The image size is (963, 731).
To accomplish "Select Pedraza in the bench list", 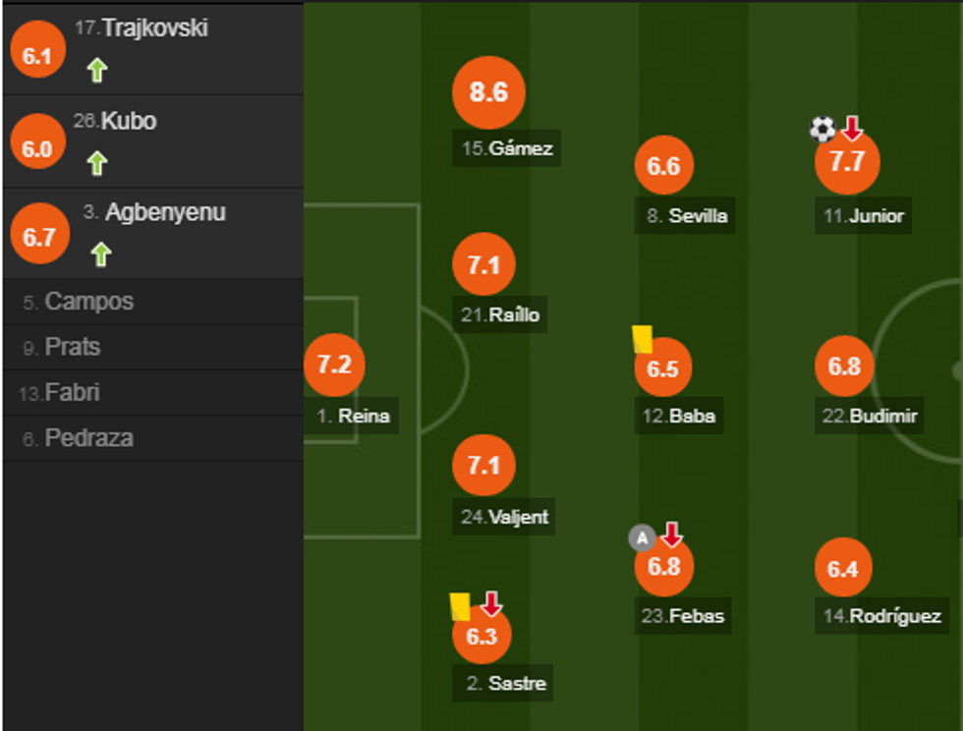I will pos(88,438).
